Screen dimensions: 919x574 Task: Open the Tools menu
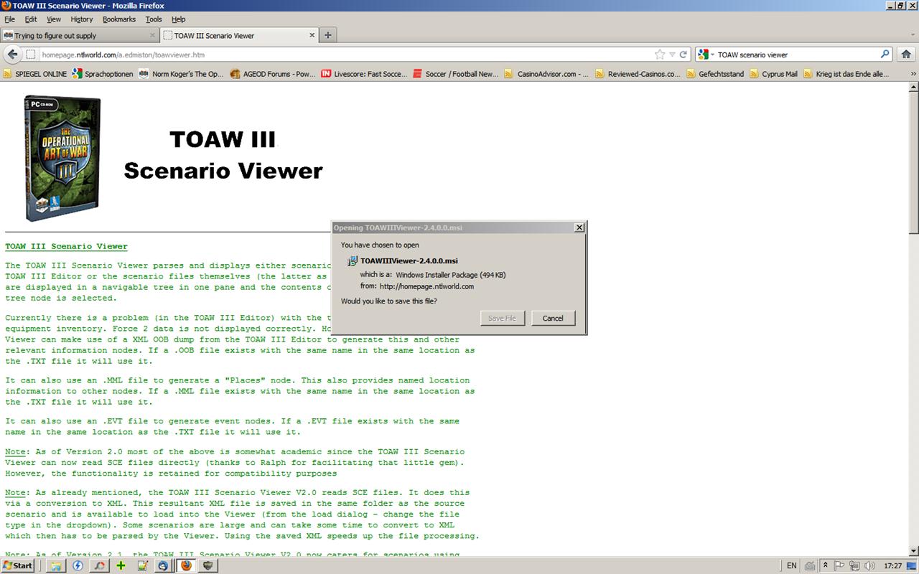(x=154, y=19)
